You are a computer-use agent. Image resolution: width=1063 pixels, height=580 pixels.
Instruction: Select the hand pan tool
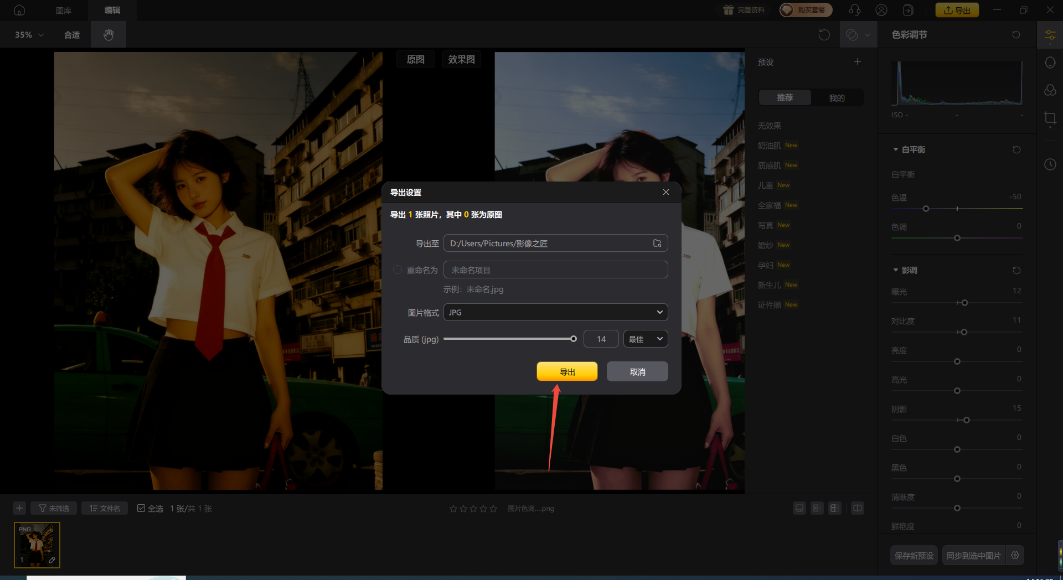pyautogui.click(x=109, y=35)
